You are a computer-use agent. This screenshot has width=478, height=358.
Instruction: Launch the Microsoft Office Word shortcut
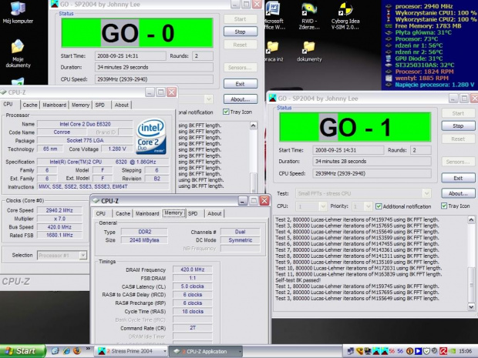[274, 15]
